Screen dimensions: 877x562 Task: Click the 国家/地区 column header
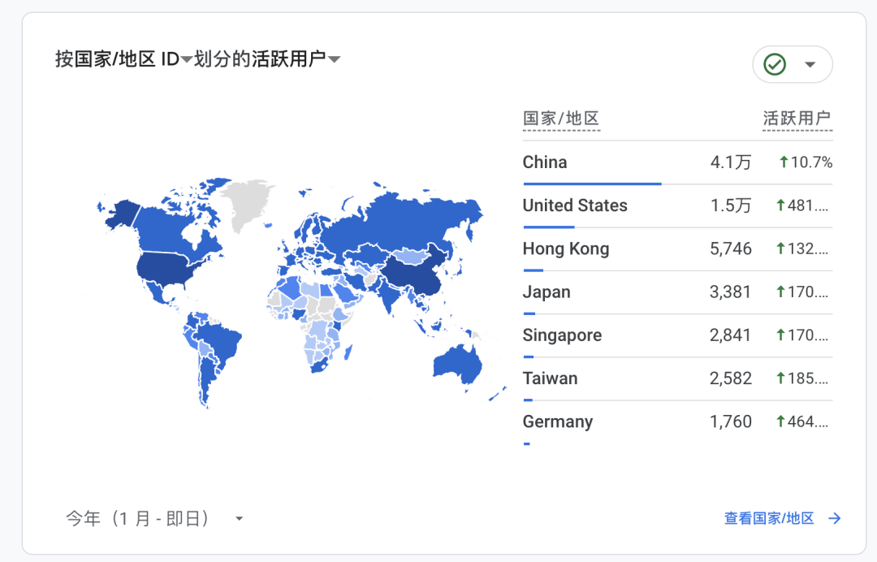(560, 119)
